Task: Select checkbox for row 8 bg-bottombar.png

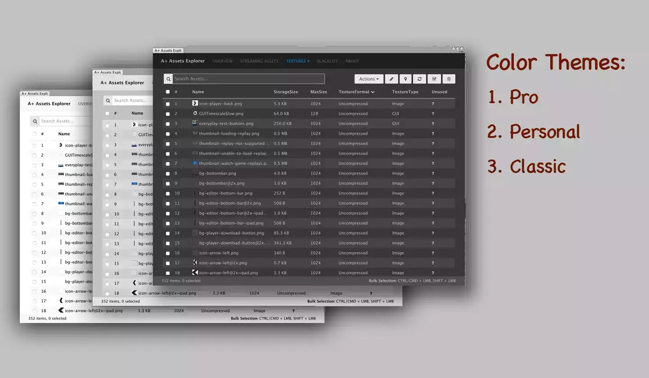Action: pos(168,173)
